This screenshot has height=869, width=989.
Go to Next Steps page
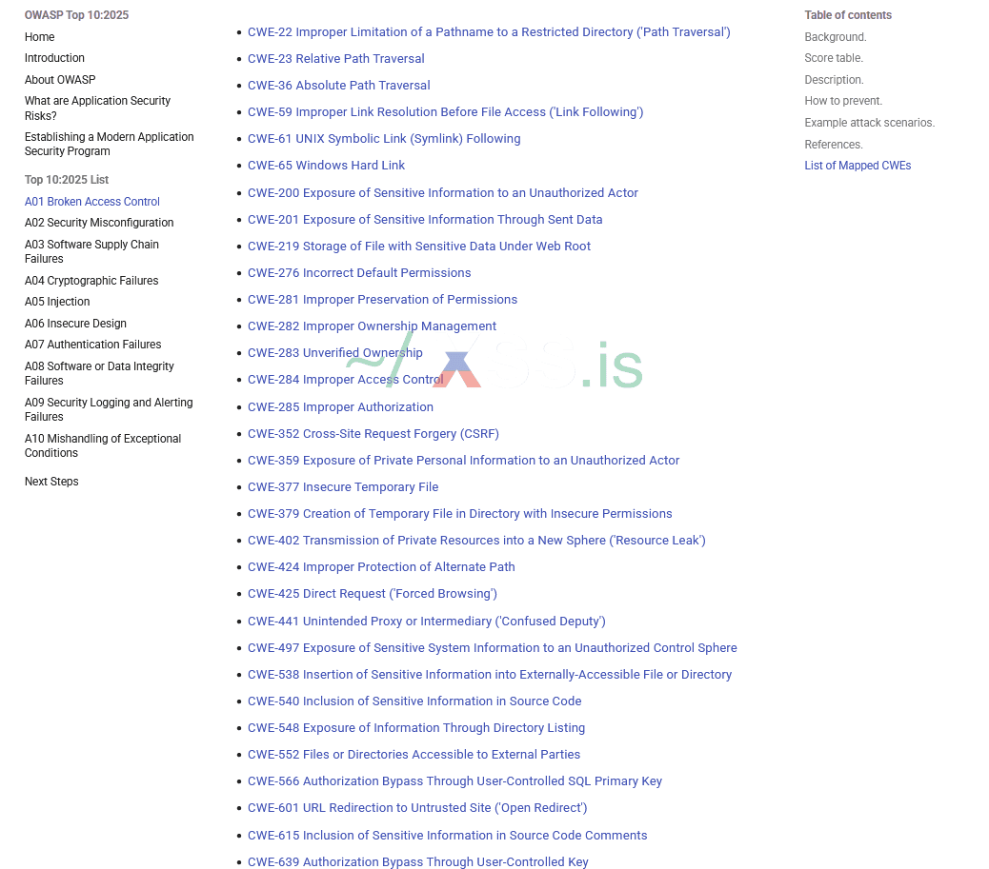coord(51,482)
